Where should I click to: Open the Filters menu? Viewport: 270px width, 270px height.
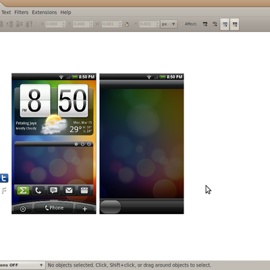pos(22,12)
